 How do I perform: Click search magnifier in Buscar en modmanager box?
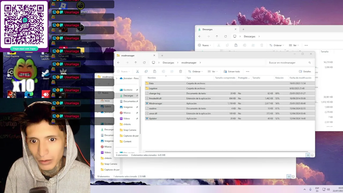coord(310,62)
